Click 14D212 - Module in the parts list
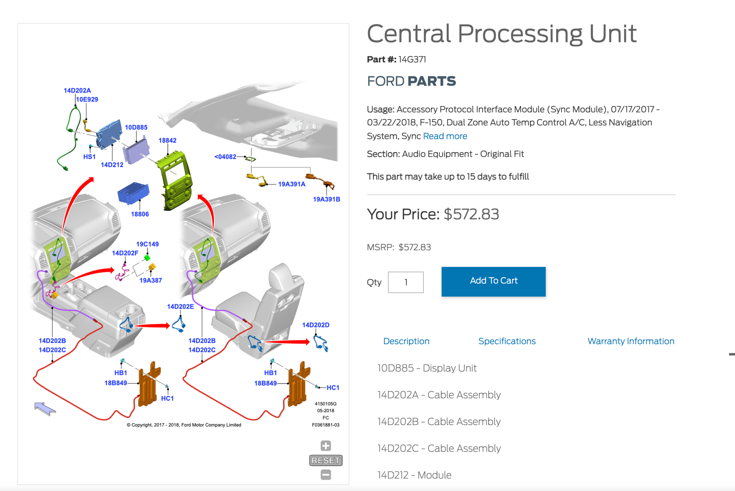The height and width of the screenshot is (491, 735). [414, 475]
